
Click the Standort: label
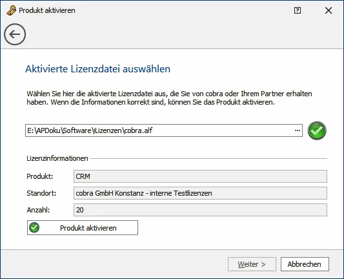pos(41,193)
